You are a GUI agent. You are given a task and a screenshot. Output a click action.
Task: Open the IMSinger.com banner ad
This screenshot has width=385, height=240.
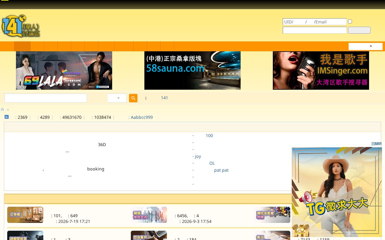(x=321, y=70)
